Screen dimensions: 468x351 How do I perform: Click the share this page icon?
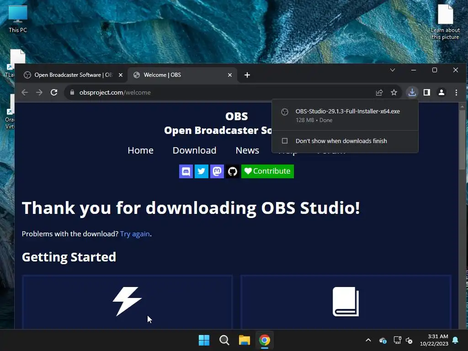pyautogui.click(x=379, y=92)
